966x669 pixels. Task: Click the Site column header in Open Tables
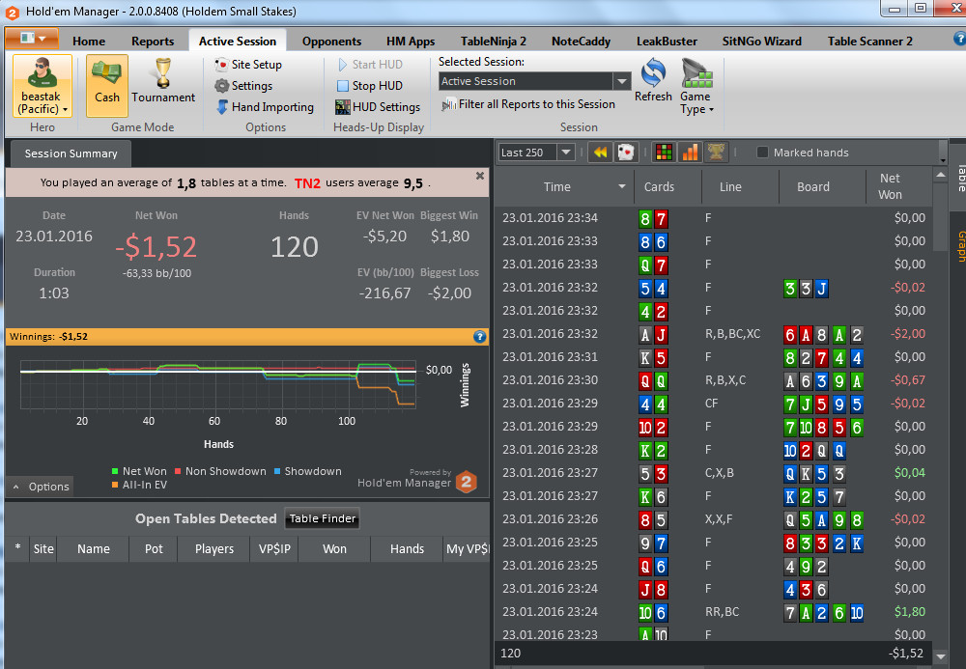[x=43, y=549]
